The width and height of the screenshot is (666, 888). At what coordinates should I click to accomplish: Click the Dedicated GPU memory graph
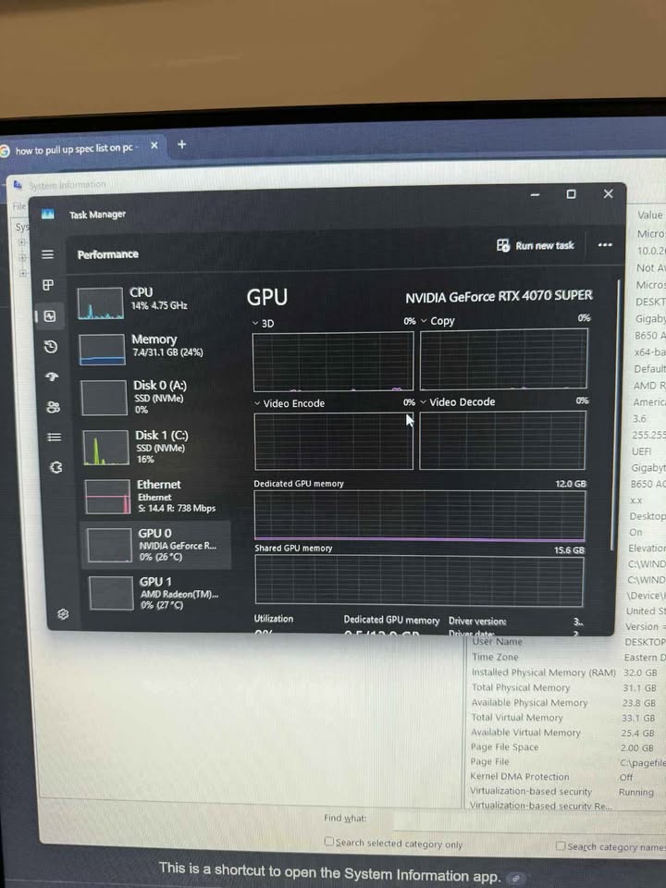[420, 515]
